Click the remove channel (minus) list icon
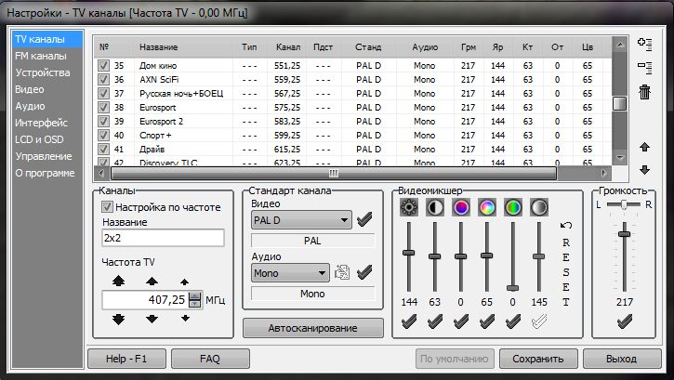 point(645,67)
